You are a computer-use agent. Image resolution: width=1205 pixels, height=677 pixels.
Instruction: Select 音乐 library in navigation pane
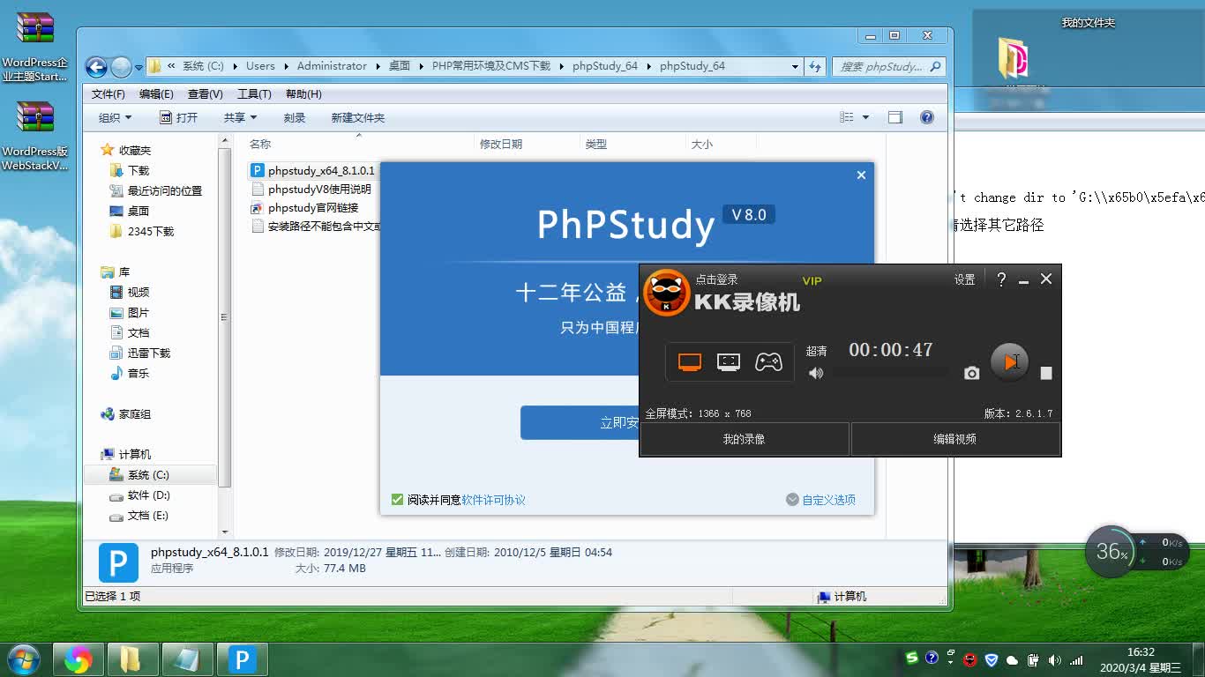(129, 374)
